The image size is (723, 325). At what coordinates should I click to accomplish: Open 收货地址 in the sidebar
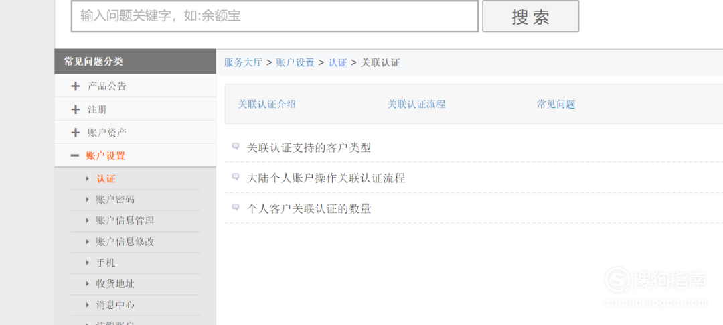(115, 284)
